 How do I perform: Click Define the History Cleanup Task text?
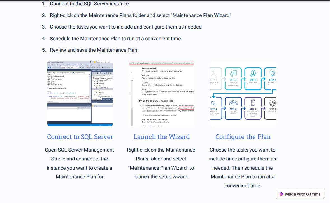(x=155, y=101)
